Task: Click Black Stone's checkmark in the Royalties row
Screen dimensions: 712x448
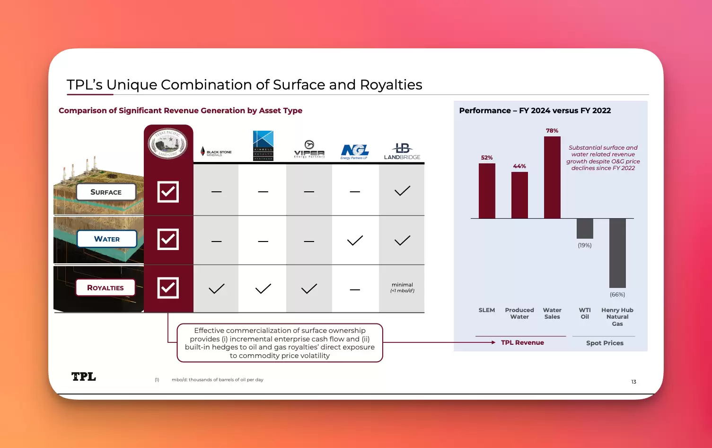Action: click(x=217, y=289)
